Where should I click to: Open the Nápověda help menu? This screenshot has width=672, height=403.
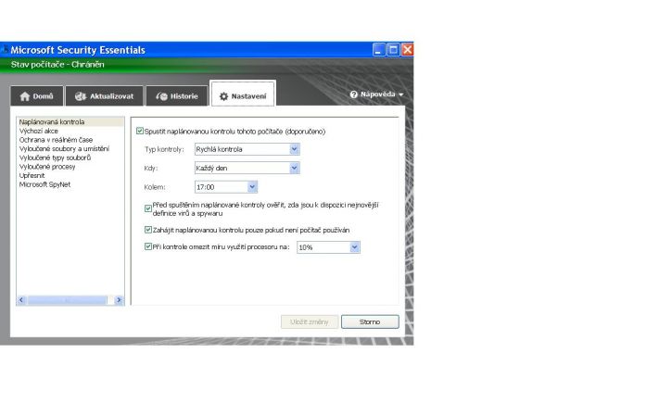pyautogui.click(x=377, y=94)
